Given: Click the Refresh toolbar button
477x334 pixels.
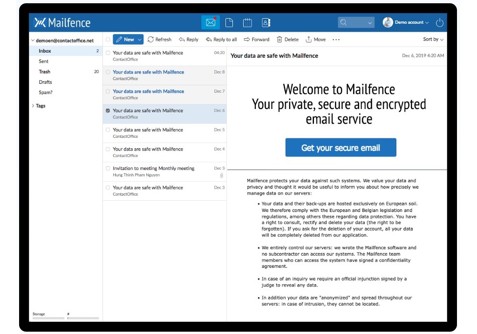Looking at the screenshot, I should (x=159, y=40).
